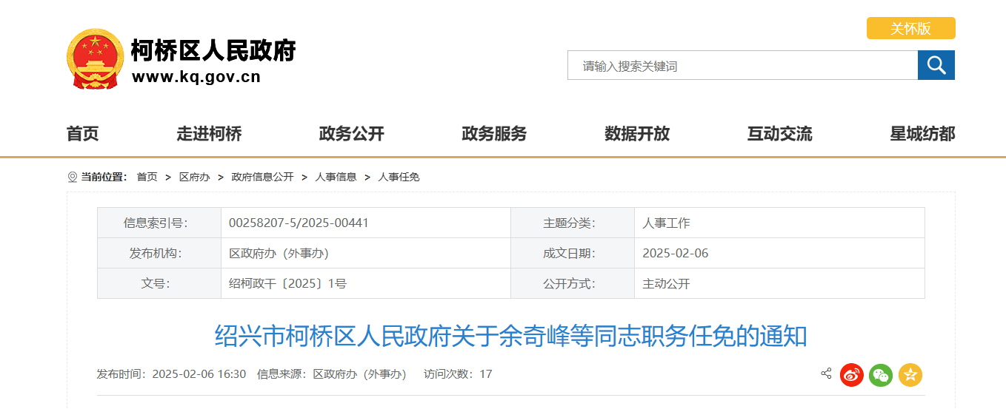Select the 成文日期 value 2025-02-06
Image resolution: width=1006 pixels, height=409 pixels.
(x=675, y=253)
